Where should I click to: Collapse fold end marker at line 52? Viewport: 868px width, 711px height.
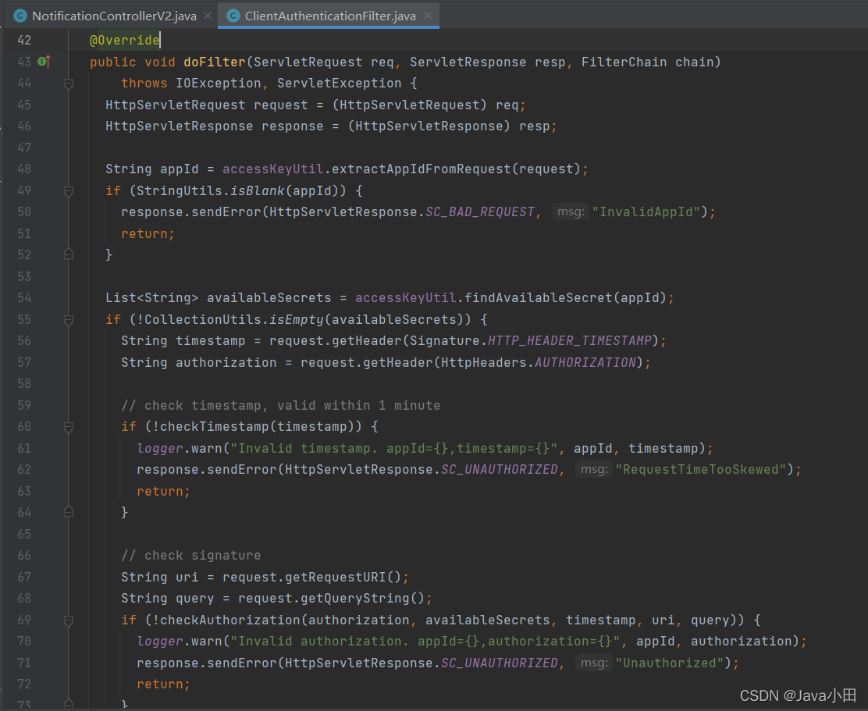coord(69,254)
